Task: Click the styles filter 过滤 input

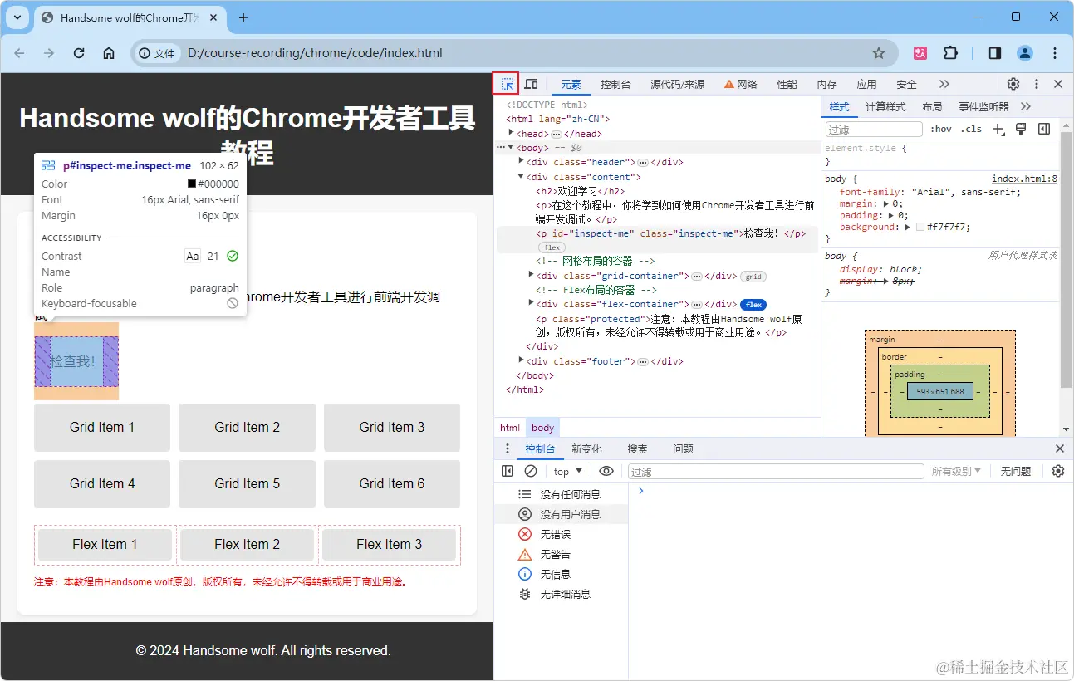Action: point(873,130)
